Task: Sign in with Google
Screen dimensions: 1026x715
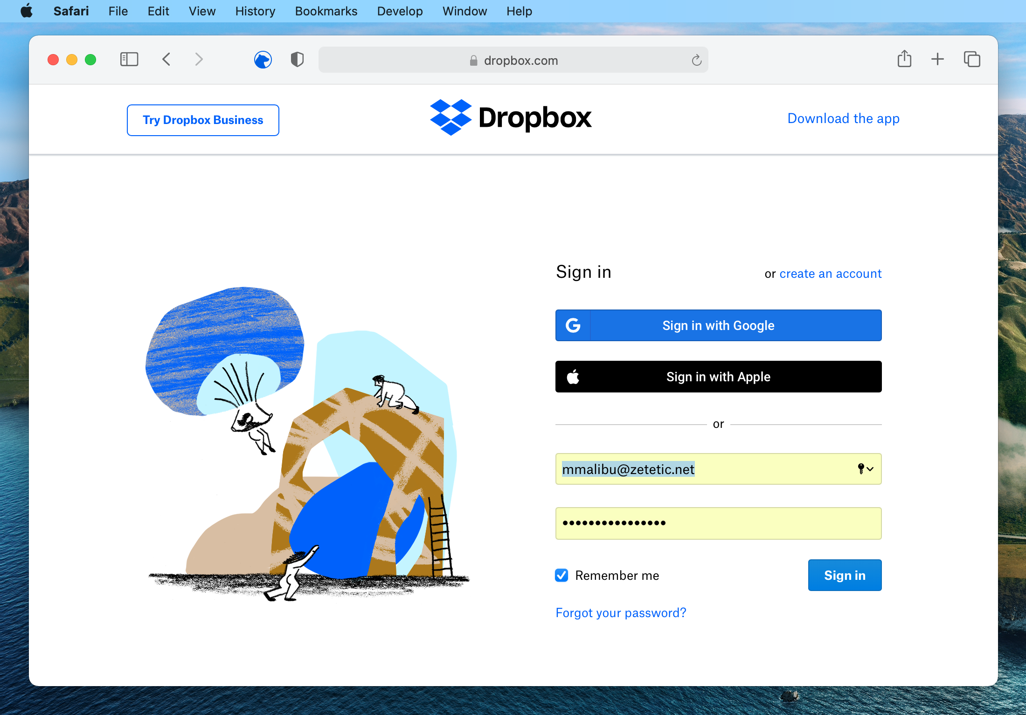Action: (718, 325)
